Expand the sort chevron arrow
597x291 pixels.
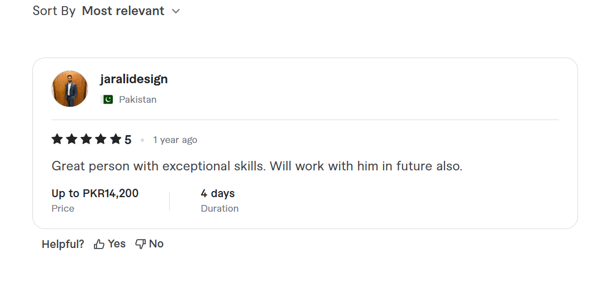tap(176, 11)
